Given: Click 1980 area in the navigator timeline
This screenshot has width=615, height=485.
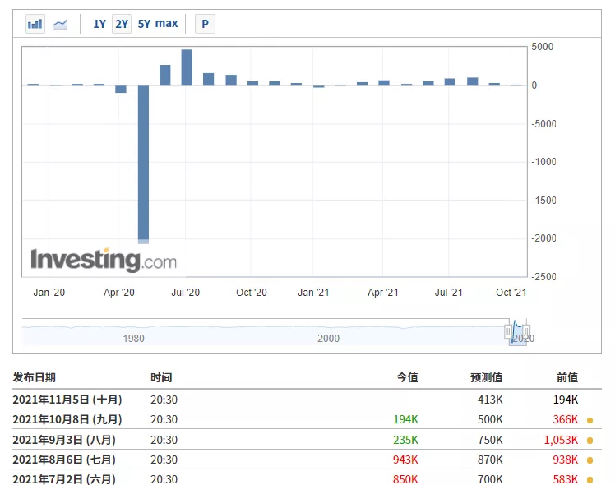Looking at the screenshot, I should 133,338.
